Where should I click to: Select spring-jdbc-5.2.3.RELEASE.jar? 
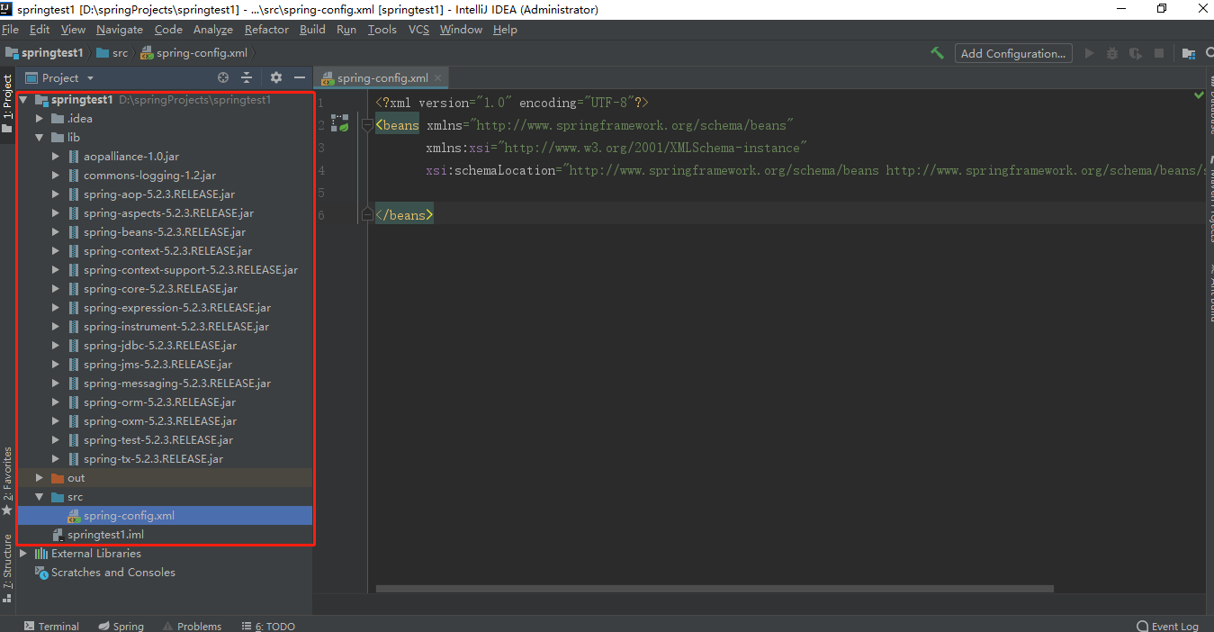click(160, 346)
